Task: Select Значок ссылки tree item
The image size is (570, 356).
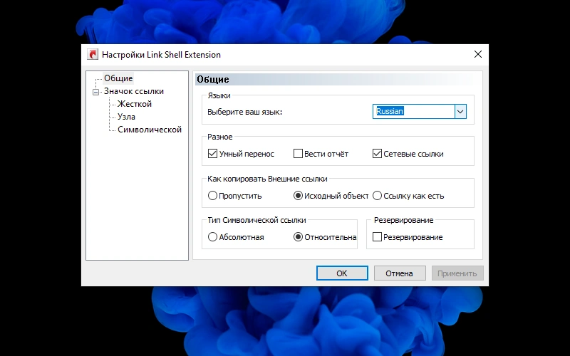Action: click(x=134, y=91)
